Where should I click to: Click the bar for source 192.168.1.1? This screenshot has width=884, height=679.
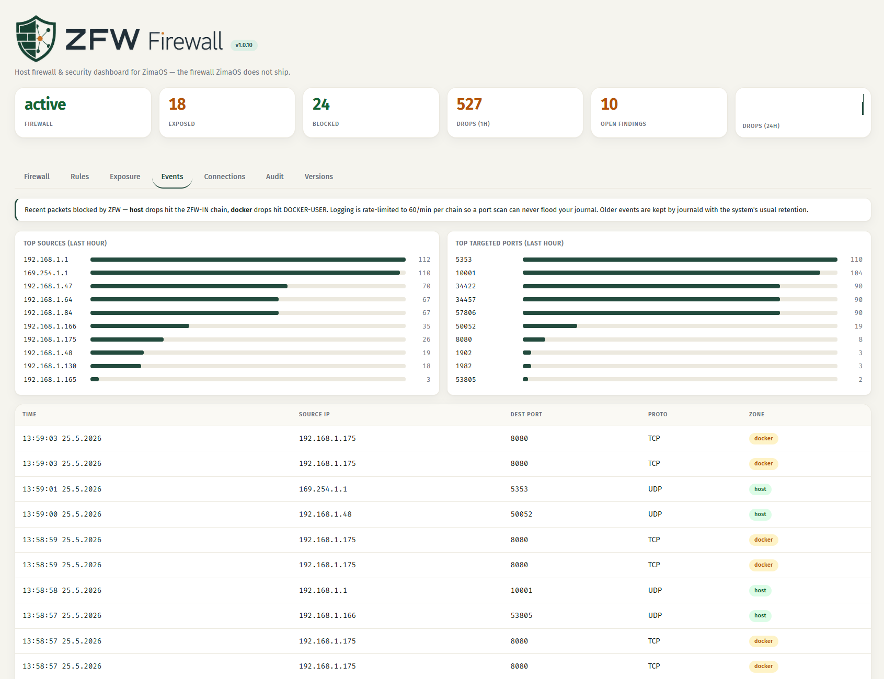248,260
